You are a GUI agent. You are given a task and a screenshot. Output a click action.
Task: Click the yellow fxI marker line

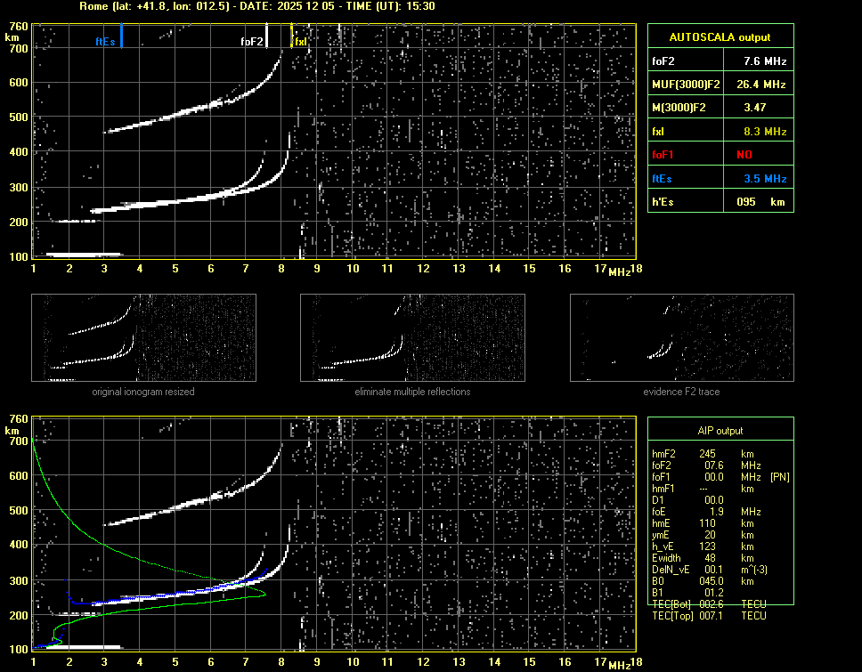(x=292, y=36)
